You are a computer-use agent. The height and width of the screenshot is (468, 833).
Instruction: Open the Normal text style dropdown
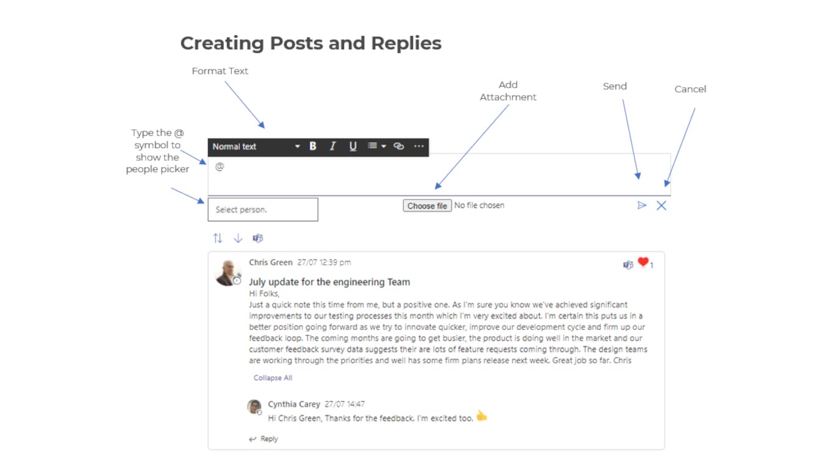pos(256,146)
